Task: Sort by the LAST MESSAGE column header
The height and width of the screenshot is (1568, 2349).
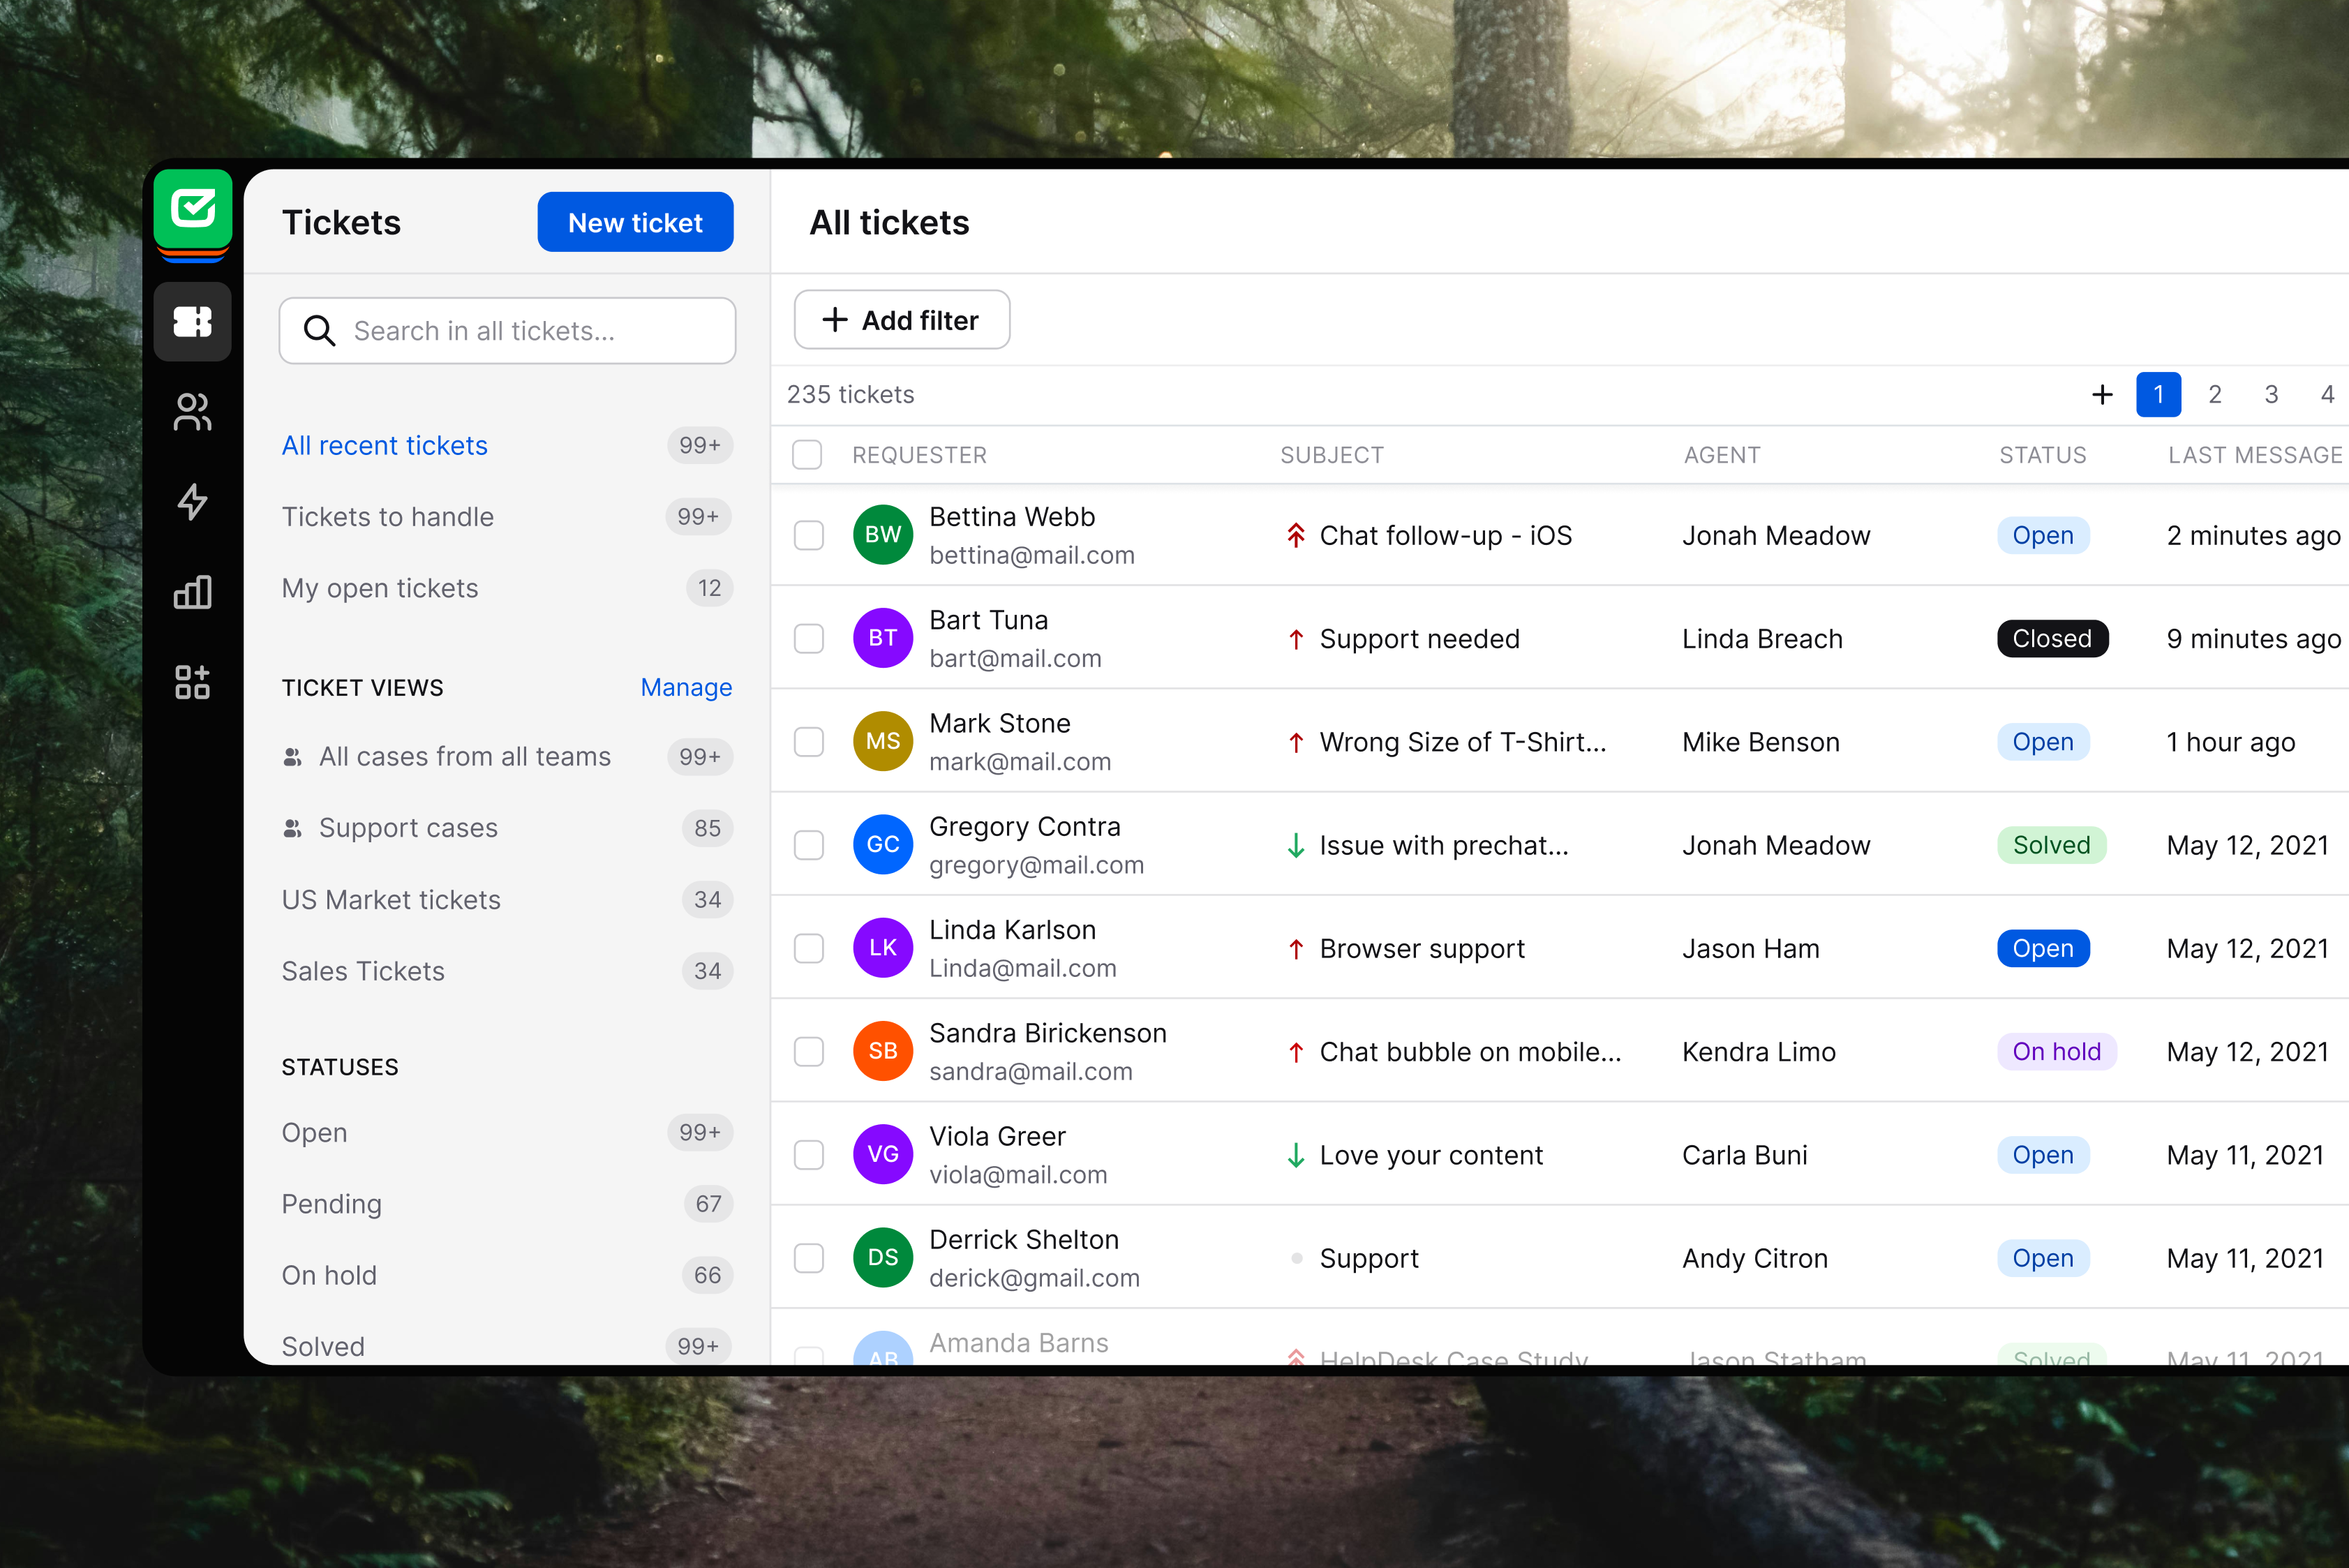Action: coord(2255,455)
